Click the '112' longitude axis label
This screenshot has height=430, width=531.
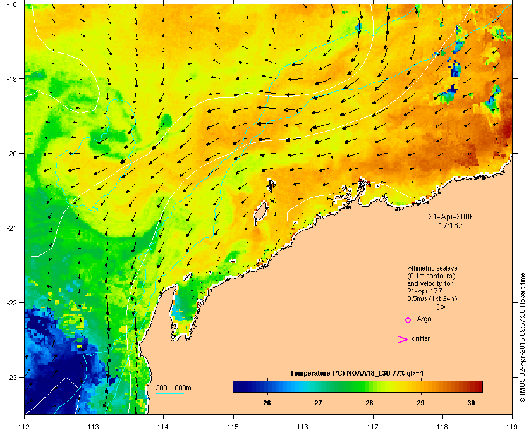click(x=25, y=427)
